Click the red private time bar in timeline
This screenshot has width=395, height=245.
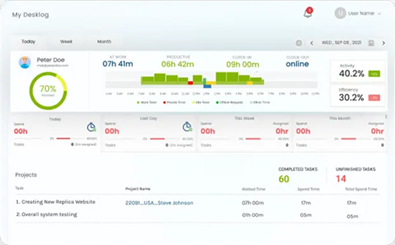tap(190, 83)
